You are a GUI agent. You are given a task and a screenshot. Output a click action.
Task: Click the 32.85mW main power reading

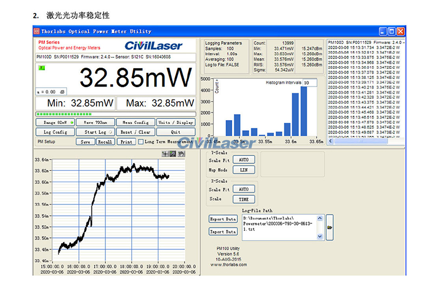pyautogui.click(x=136, y=77)
